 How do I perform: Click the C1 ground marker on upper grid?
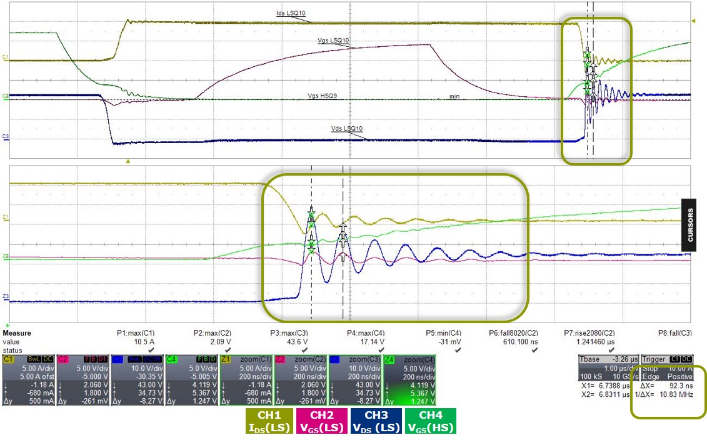tap(5, 57)
